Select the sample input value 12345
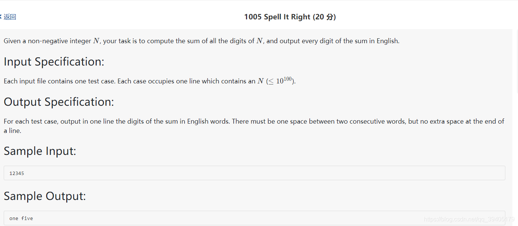The height and width of the screenshot is (226, 518). (17, 173)
